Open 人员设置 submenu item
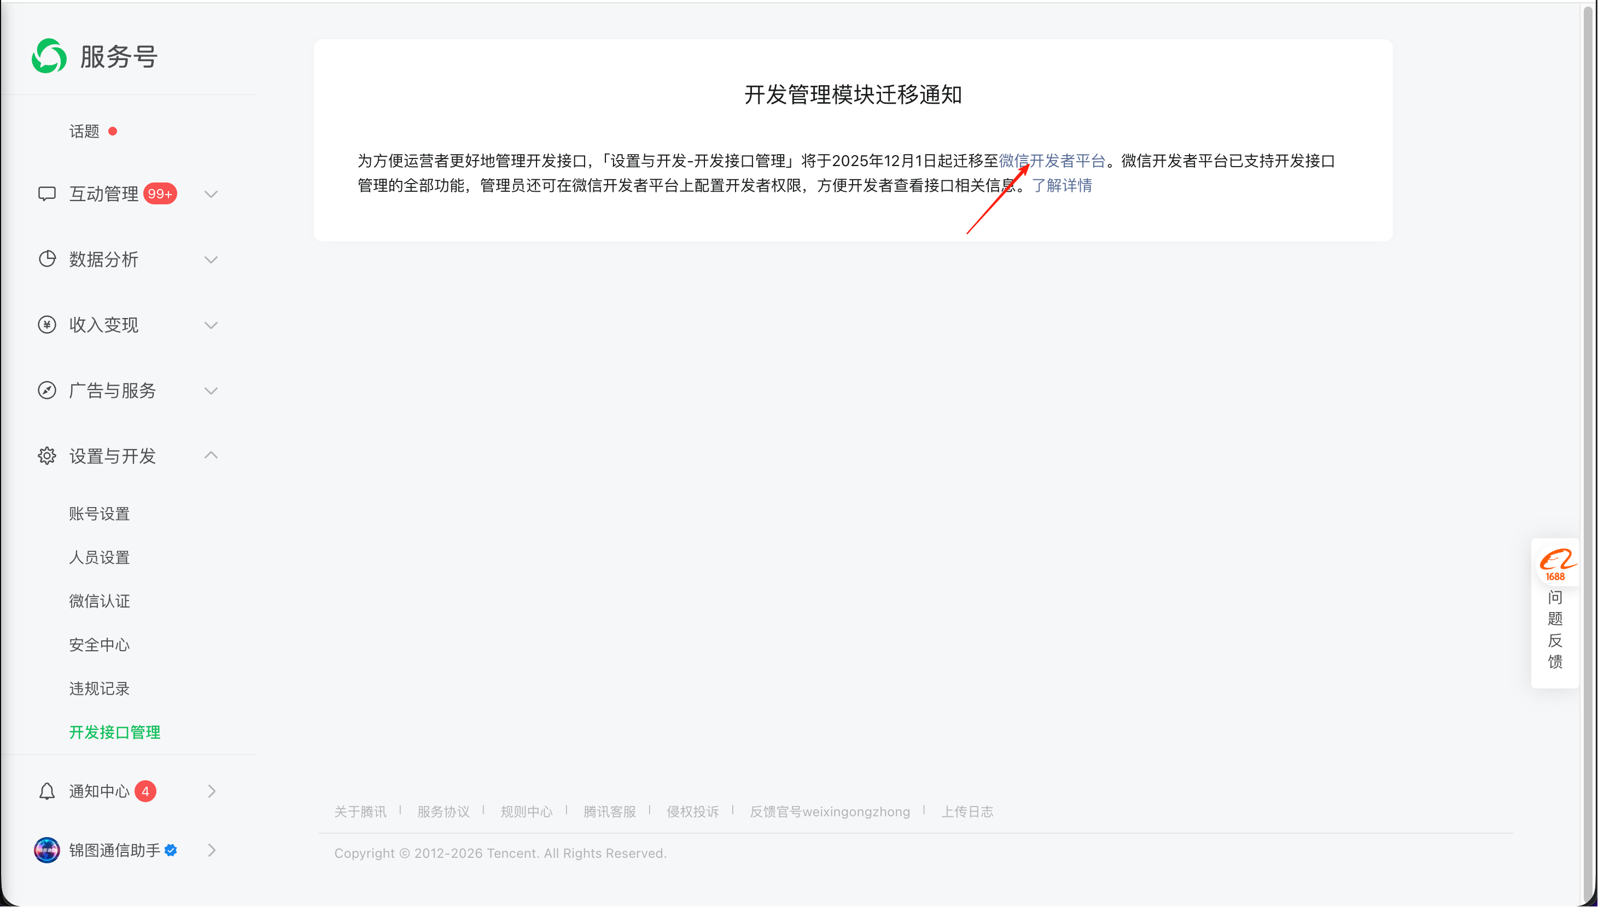1598x907 pixels. (99, 557)
